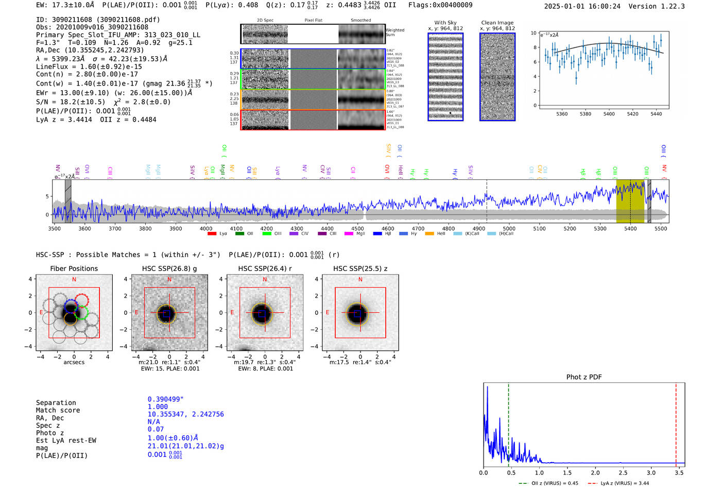This screenshot has width=721, height=491.
Task: Click the 'LyA z (VIRUS) = 3.44' legend entry
Action: point(618,483)
